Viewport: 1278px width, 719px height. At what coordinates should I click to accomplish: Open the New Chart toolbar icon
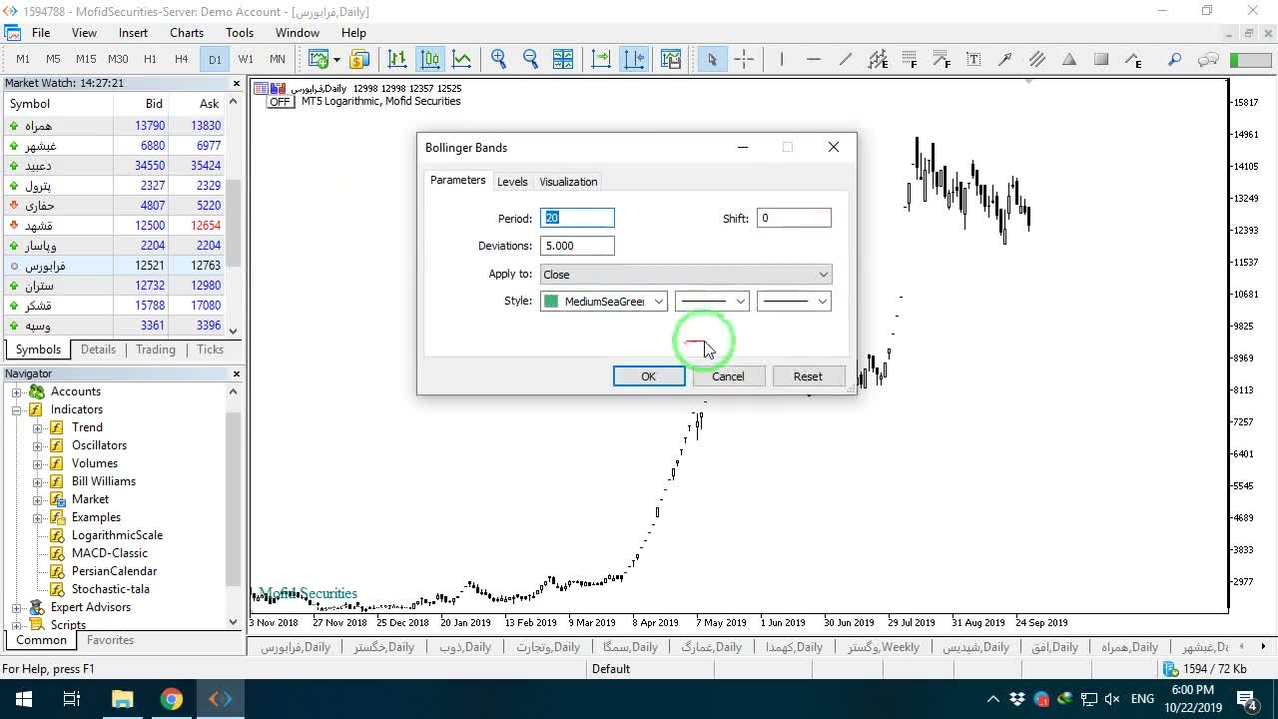pyautogui.click(x=319, y=59)
